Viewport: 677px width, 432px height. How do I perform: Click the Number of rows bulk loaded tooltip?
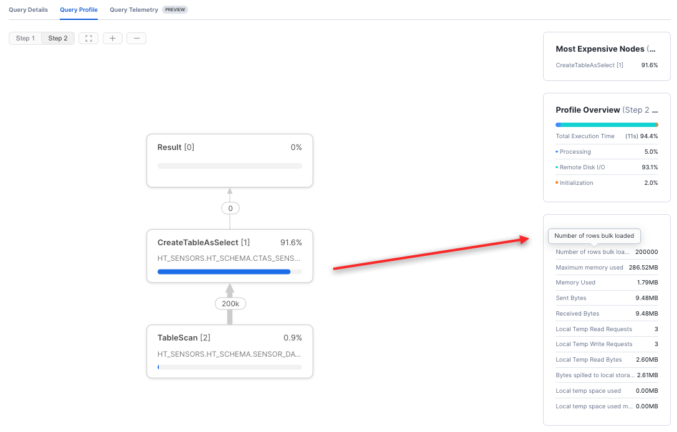pyautogui.click(x=594, y=236)
